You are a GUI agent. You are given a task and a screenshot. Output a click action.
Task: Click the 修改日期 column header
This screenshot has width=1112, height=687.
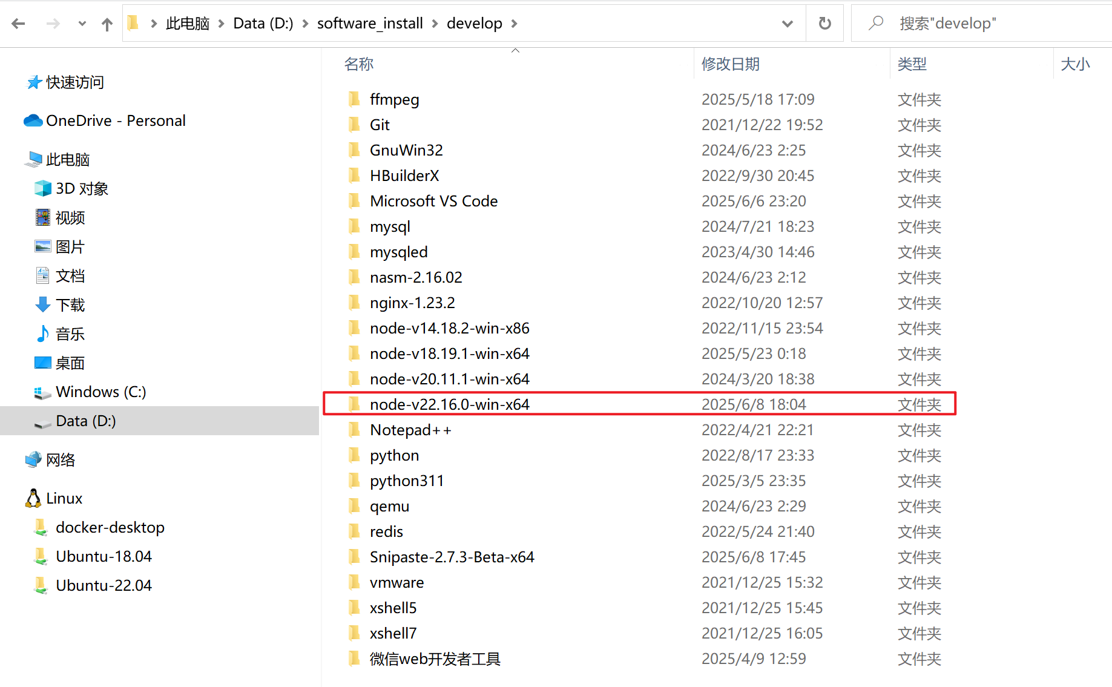pos(731,64)
